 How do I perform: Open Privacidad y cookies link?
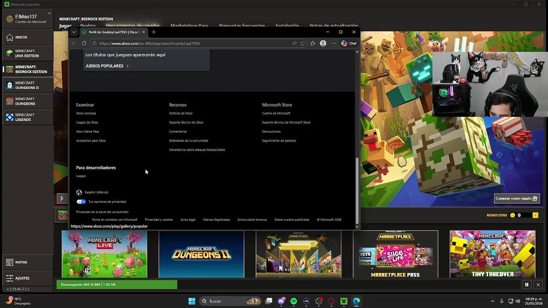159,220
